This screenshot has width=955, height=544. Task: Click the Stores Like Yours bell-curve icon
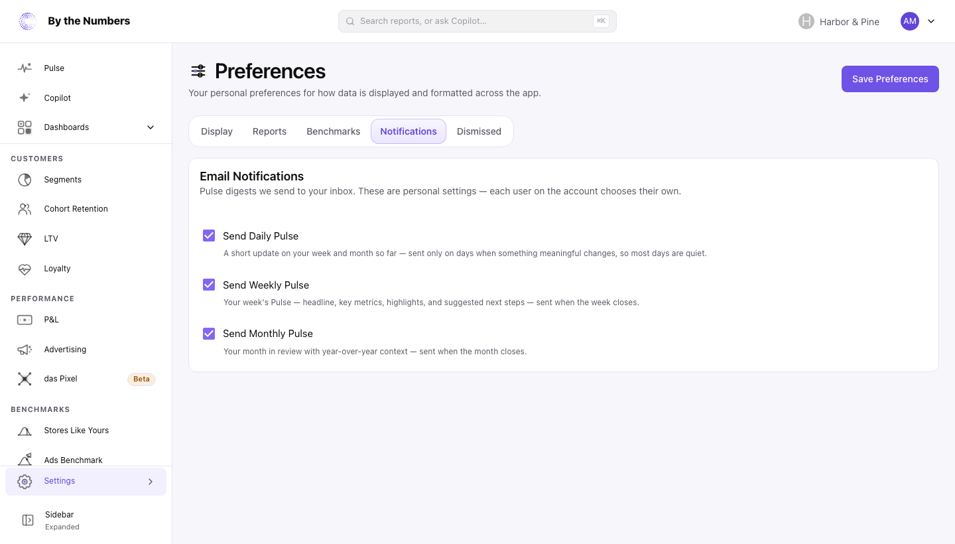click(x=25, y=431)
